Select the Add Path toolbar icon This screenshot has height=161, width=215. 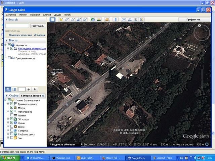[73, 19]
